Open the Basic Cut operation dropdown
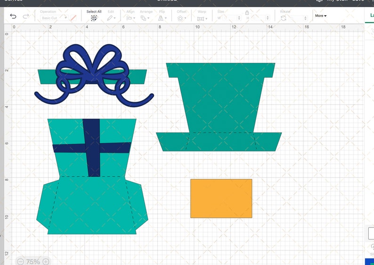The height and width of the screenshot is (265, 374). pos(53,18)
